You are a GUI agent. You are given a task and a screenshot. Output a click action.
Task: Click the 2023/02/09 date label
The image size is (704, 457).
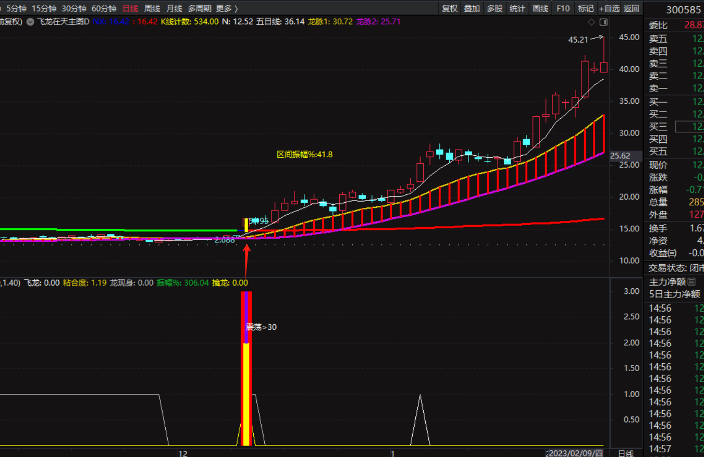[x=575, y=453]
